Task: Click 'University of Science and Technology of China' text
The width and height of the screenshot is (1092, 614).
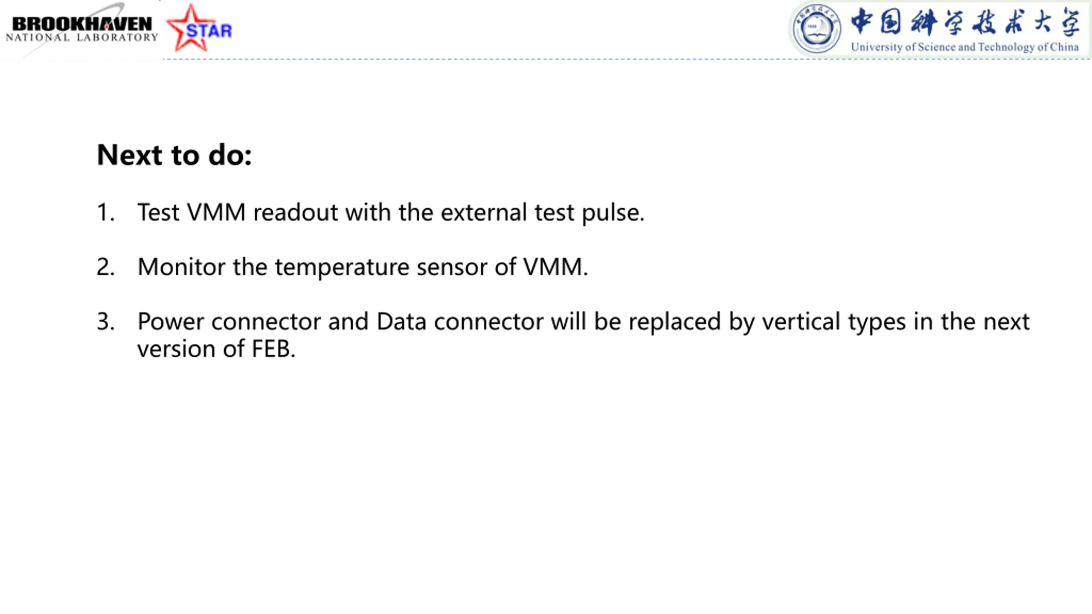Action: (965, 47)
